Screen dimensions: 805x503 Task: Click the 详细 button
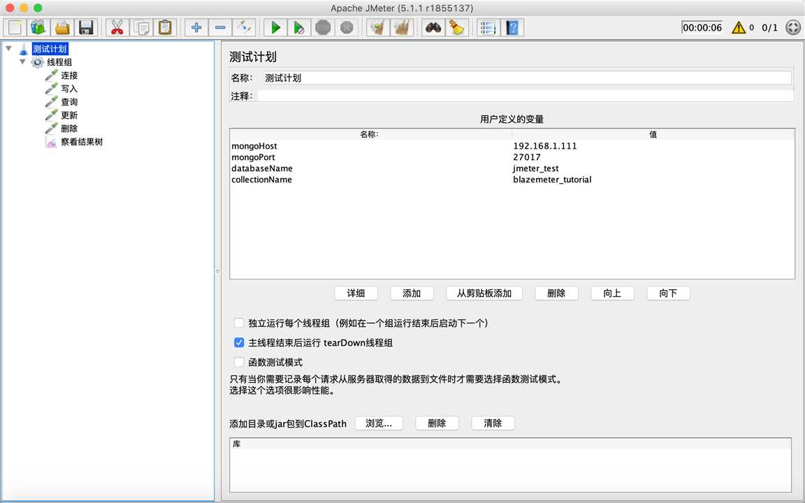356,293
